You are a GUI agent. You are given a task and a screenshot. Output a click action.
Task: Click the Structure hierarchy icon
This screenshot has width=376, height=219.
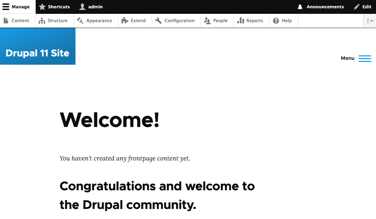(x=42, y=21)
